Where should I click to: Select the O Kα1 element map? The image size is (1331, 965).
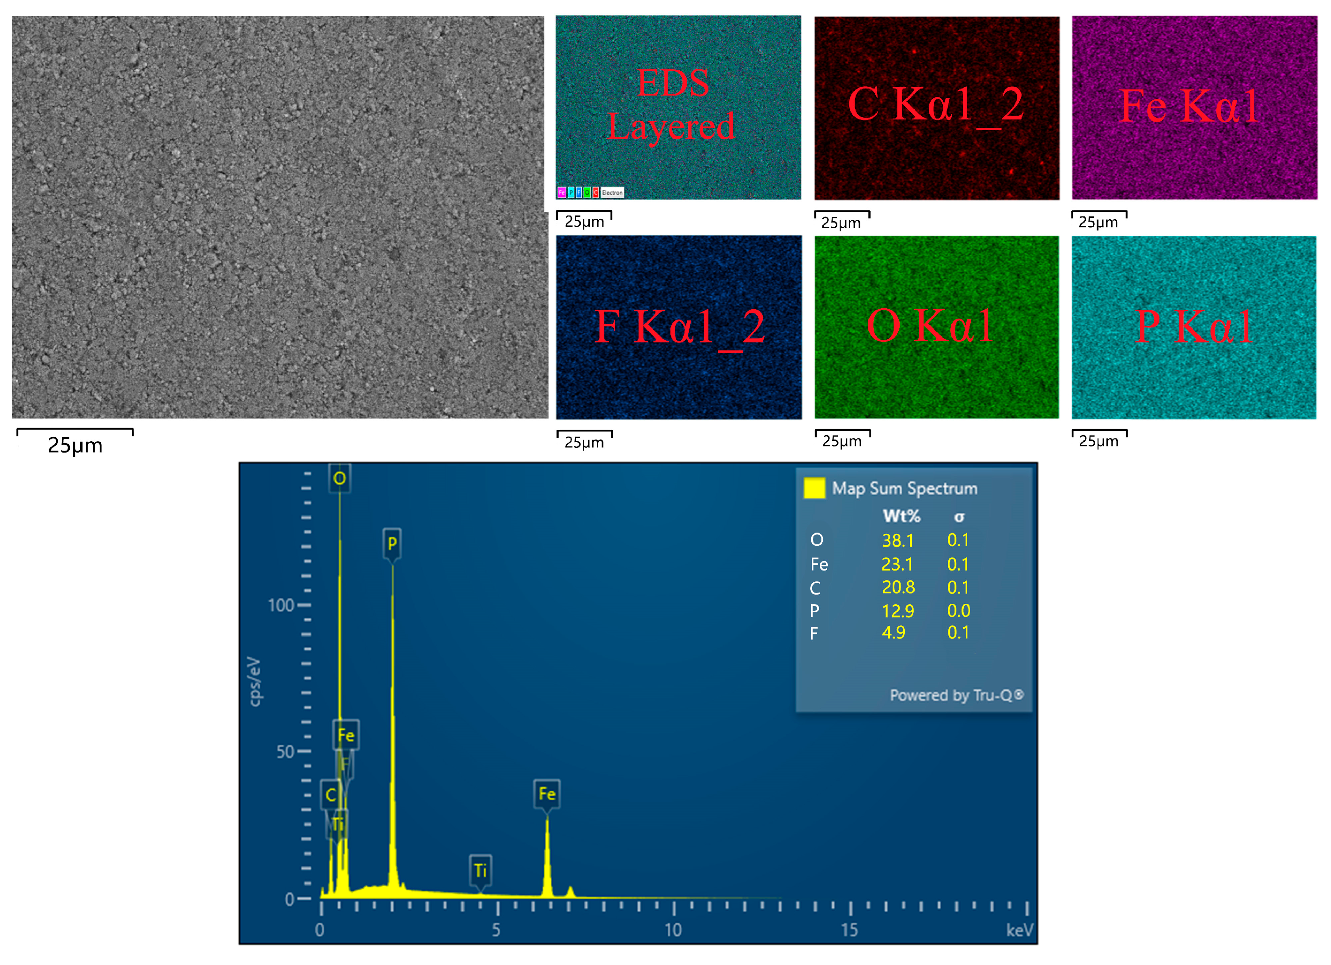pyautogui.click(x=937, y=327)
